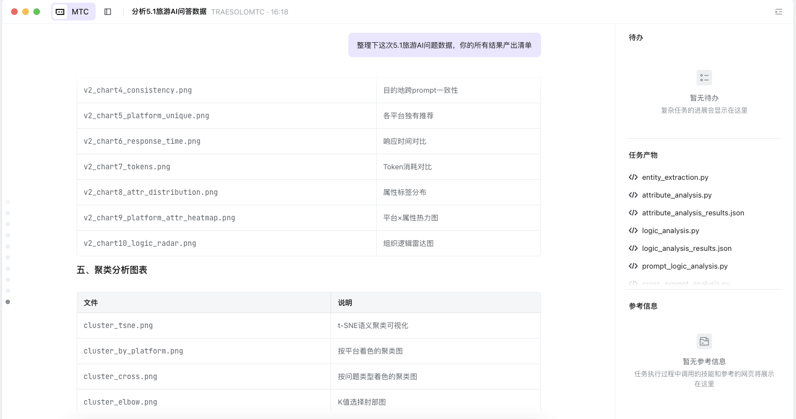This screenshot has width=796, height=419.
Task: Open prompt_logic_analysis.py from task artifacts
Action: tap(684, 266)
